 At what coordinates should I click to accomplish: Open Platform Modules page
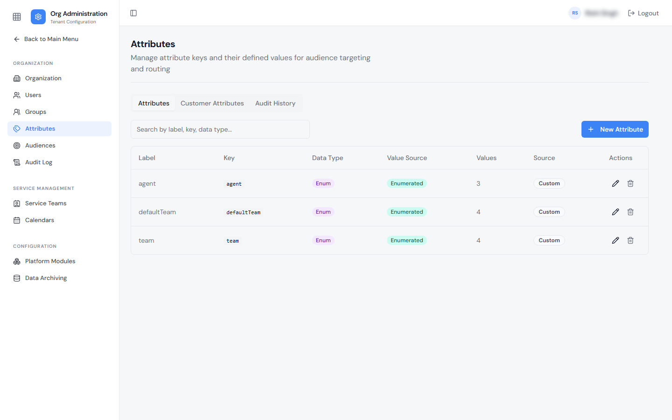(x=59, y=261)
